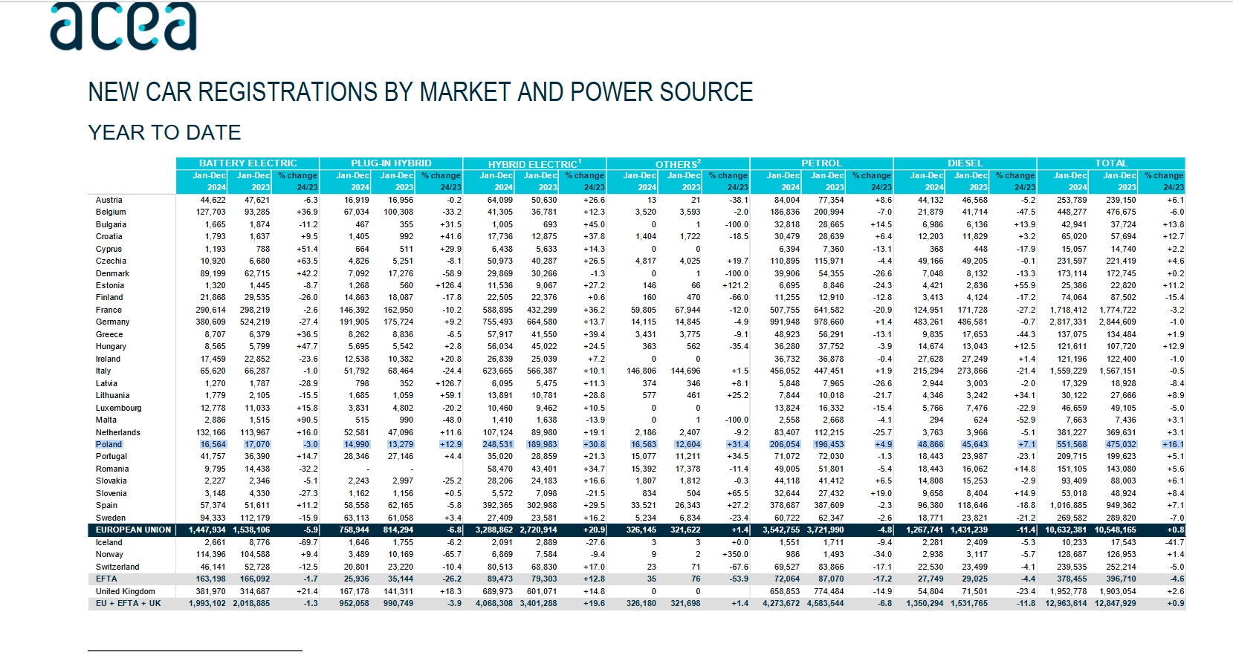Select the Greece row label
The image size is (1233, 664).
coord(109,334)
